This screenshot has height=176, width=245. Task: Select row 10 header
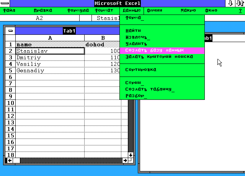click(10, 103)
